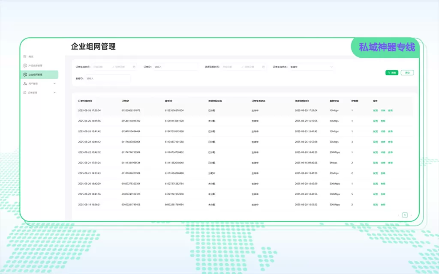
Task: Expand the 用户管理 submenu chevron
Action: [x=54, y=83]
